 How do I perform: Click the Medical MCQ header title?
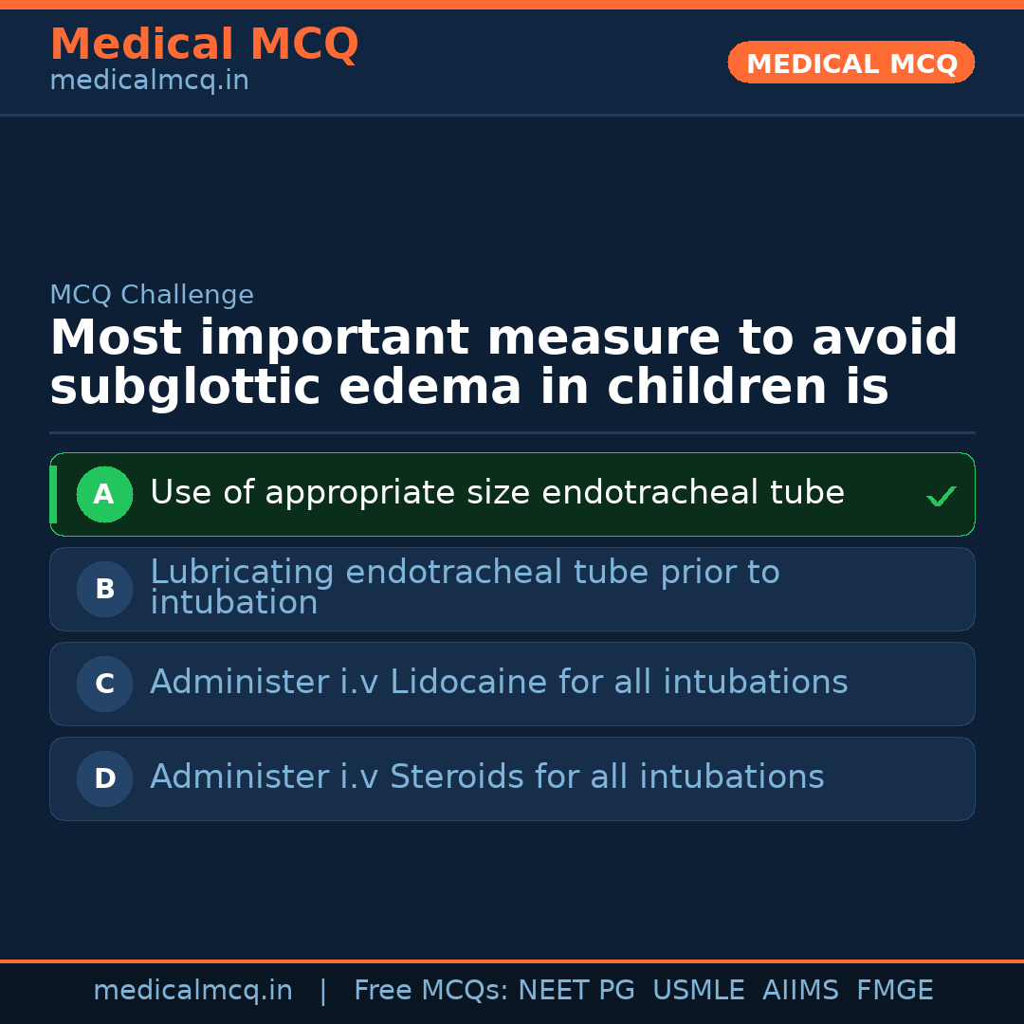coord(204,45)
